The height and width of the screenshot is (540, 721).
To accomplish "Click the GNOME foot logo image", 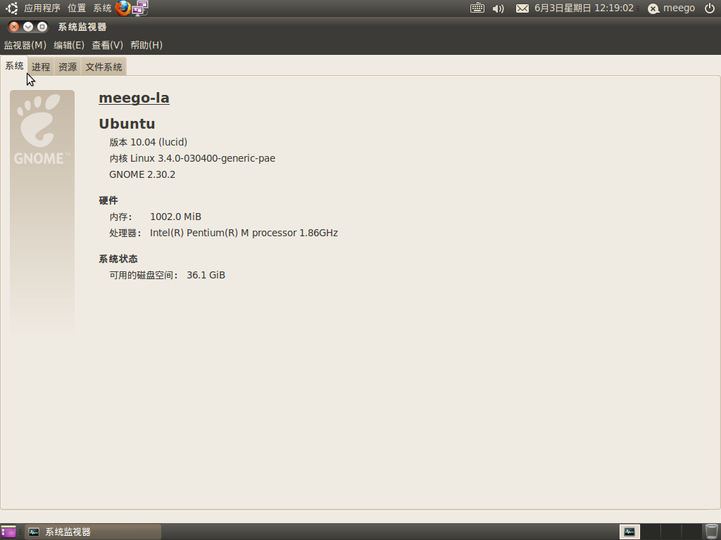I will coord(42,129).
